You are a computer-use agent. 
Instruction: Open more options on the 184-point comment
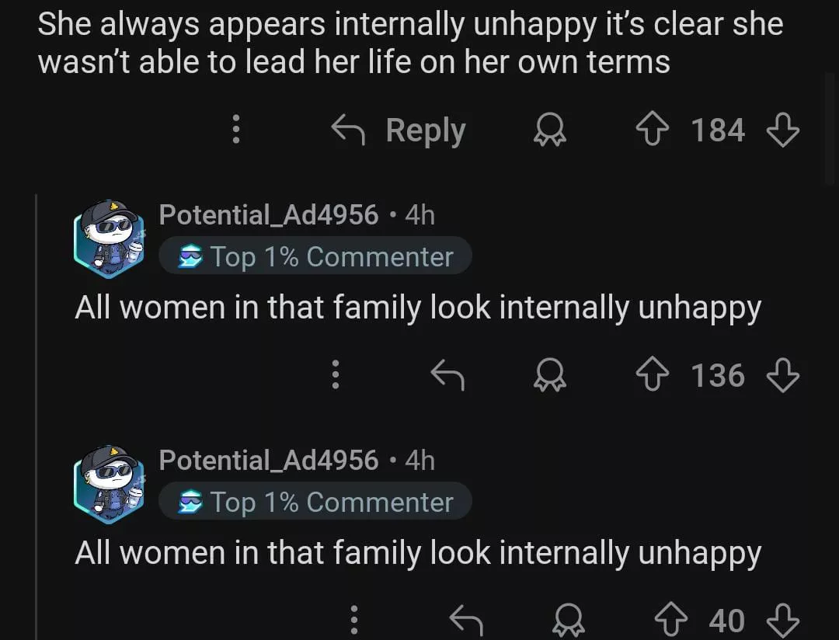(237, 130)
